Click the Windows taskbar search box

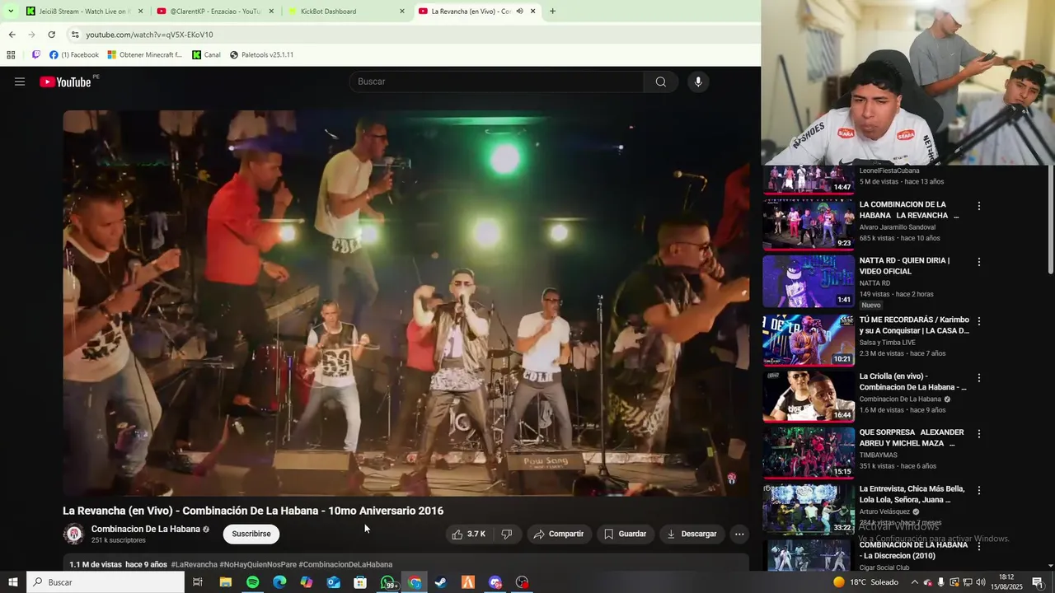(105, 582)
